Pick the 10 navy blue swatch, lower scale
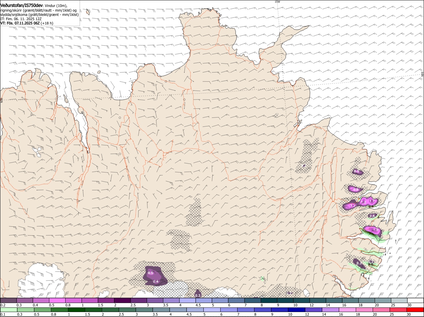The height and width of the screenshot is (317, 424). [297, 310]
